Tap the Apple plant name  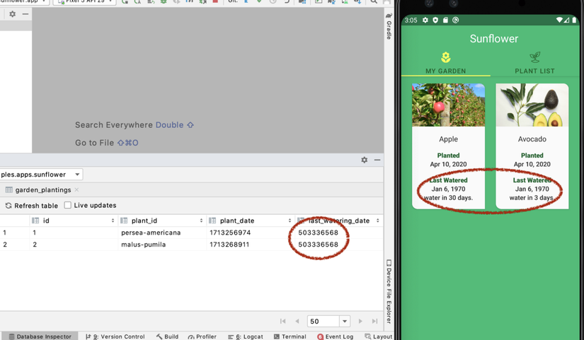[448, 139]
